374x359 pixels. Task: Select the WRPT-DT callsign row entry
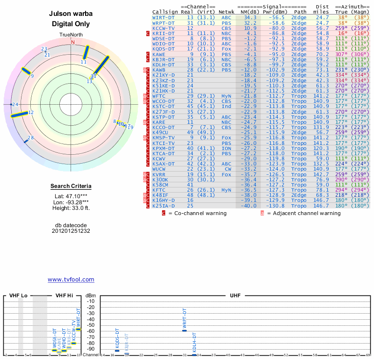tap(163, 22)
